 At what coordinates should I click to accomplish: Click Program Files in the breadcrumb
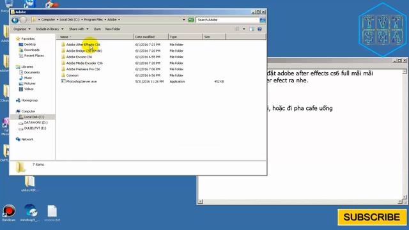(93, 20)
